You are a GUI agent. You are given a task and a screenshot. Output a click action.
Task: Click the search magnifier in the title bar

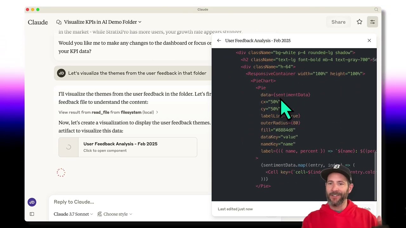click(376, 9)
